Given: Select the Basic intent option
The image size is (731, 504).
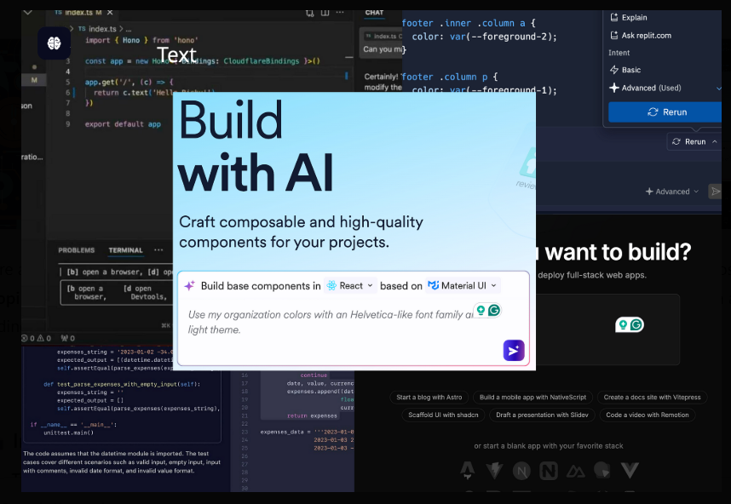Looking at the screenshot, I should (630, 70).
